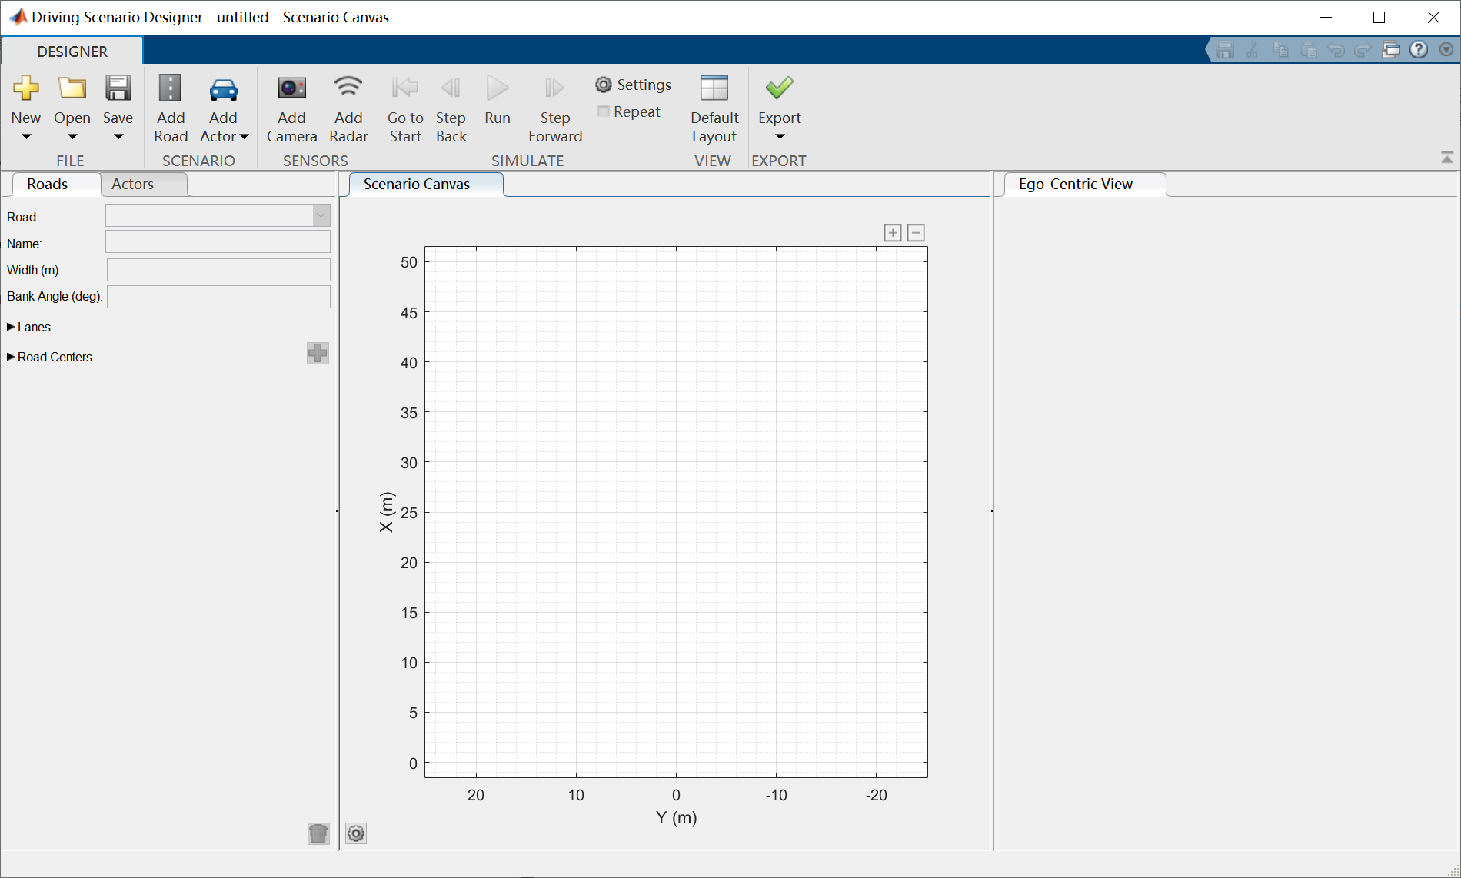Enable the Repeat checkbox
The image size is (1461, 878).
(x=604, y=111)
